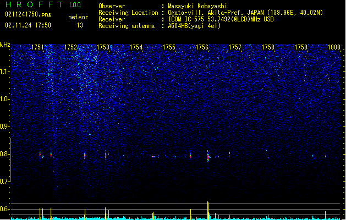Click the meteor echo just before 1753

106,155
